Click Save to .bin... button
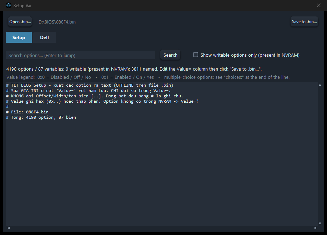327x235 pixels. [x=304, y=22]
